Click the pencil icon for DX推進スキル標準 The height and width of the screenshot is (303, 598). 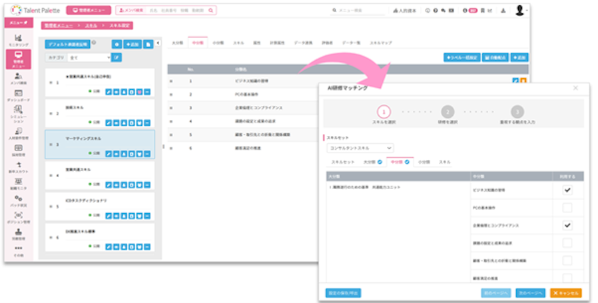109,246
